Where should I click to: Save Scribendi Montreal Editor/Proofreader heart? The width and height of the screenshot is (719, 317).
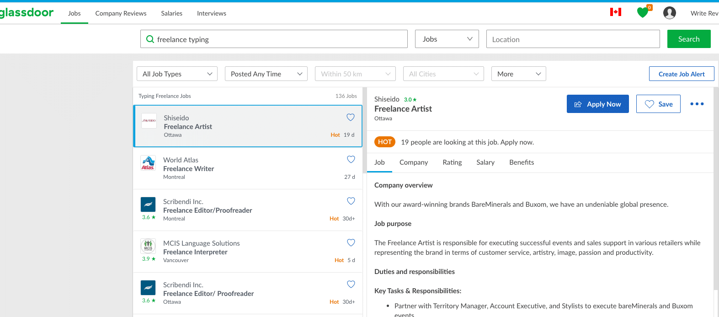(x=351, y=201)
